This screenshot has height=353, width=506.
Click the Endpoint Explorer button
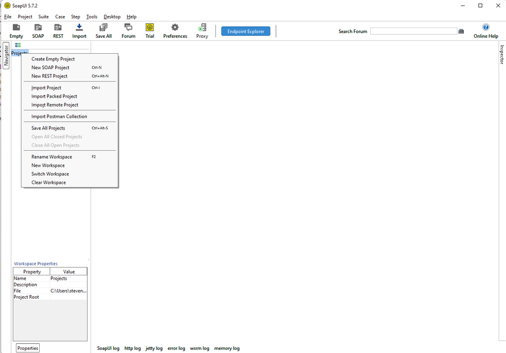click(245, 31)
